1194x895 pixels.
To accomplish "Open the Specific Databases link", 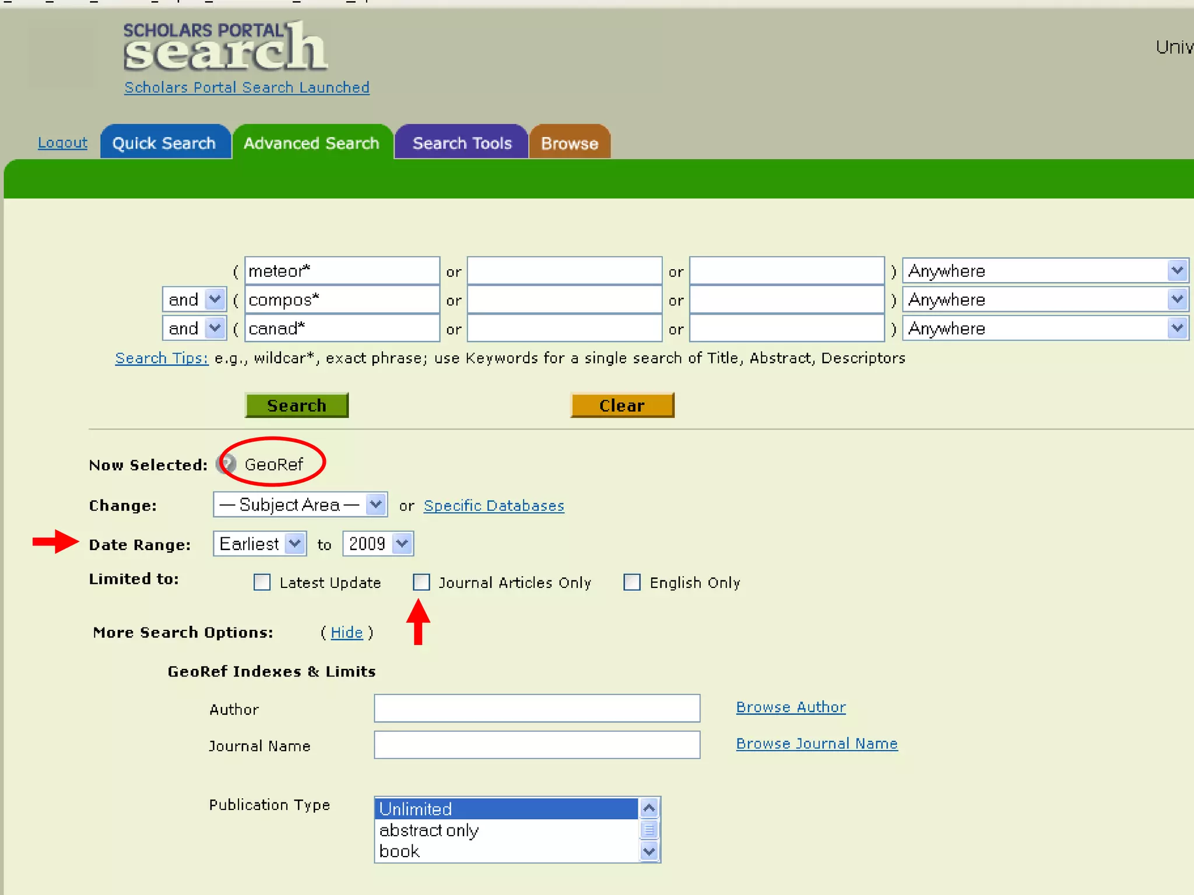I will [494, 506].
